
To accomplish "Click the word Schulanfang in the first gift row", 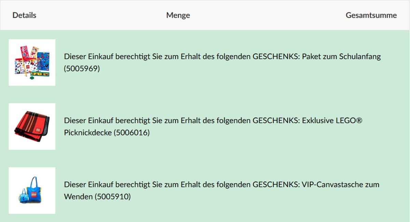I will click(x=360, y=57).
